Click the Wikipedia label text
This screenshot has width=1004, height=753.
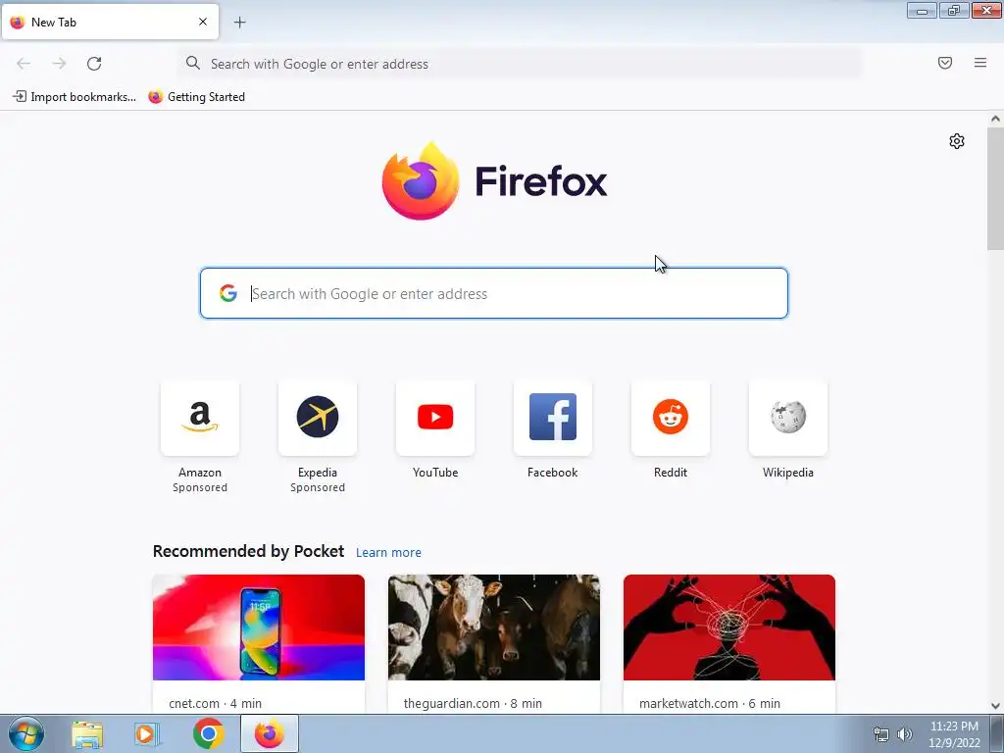click(x=788, y=473)
